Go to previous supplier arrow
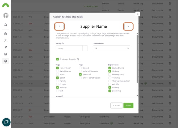Screen dimensions: 178x128 (60, 27)
